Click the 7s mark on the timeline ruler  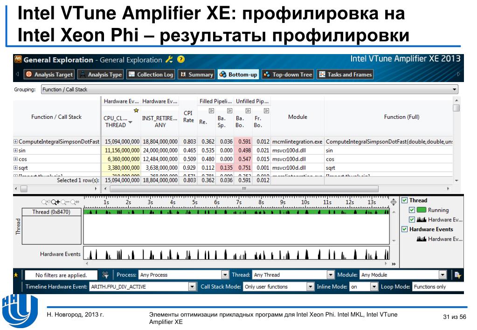tap(239, 202)
